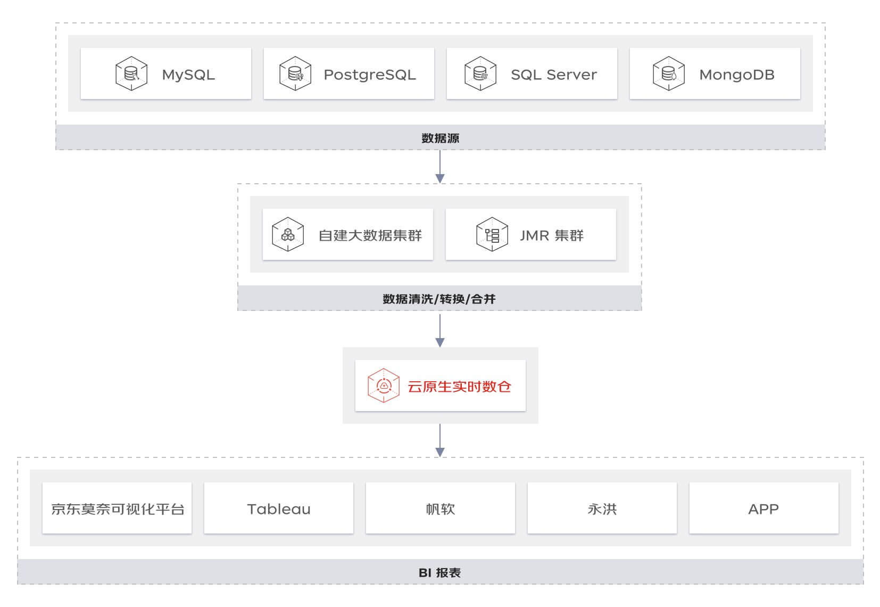This screenshot has width=880, height=607.
Task: Select the MongoDB text label
Action: pos(737,75)
